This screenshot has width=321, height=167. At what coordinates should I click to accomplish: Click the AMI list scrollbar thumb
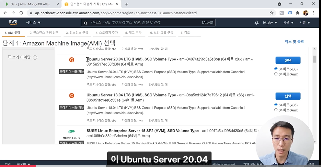tap(315, 59)
